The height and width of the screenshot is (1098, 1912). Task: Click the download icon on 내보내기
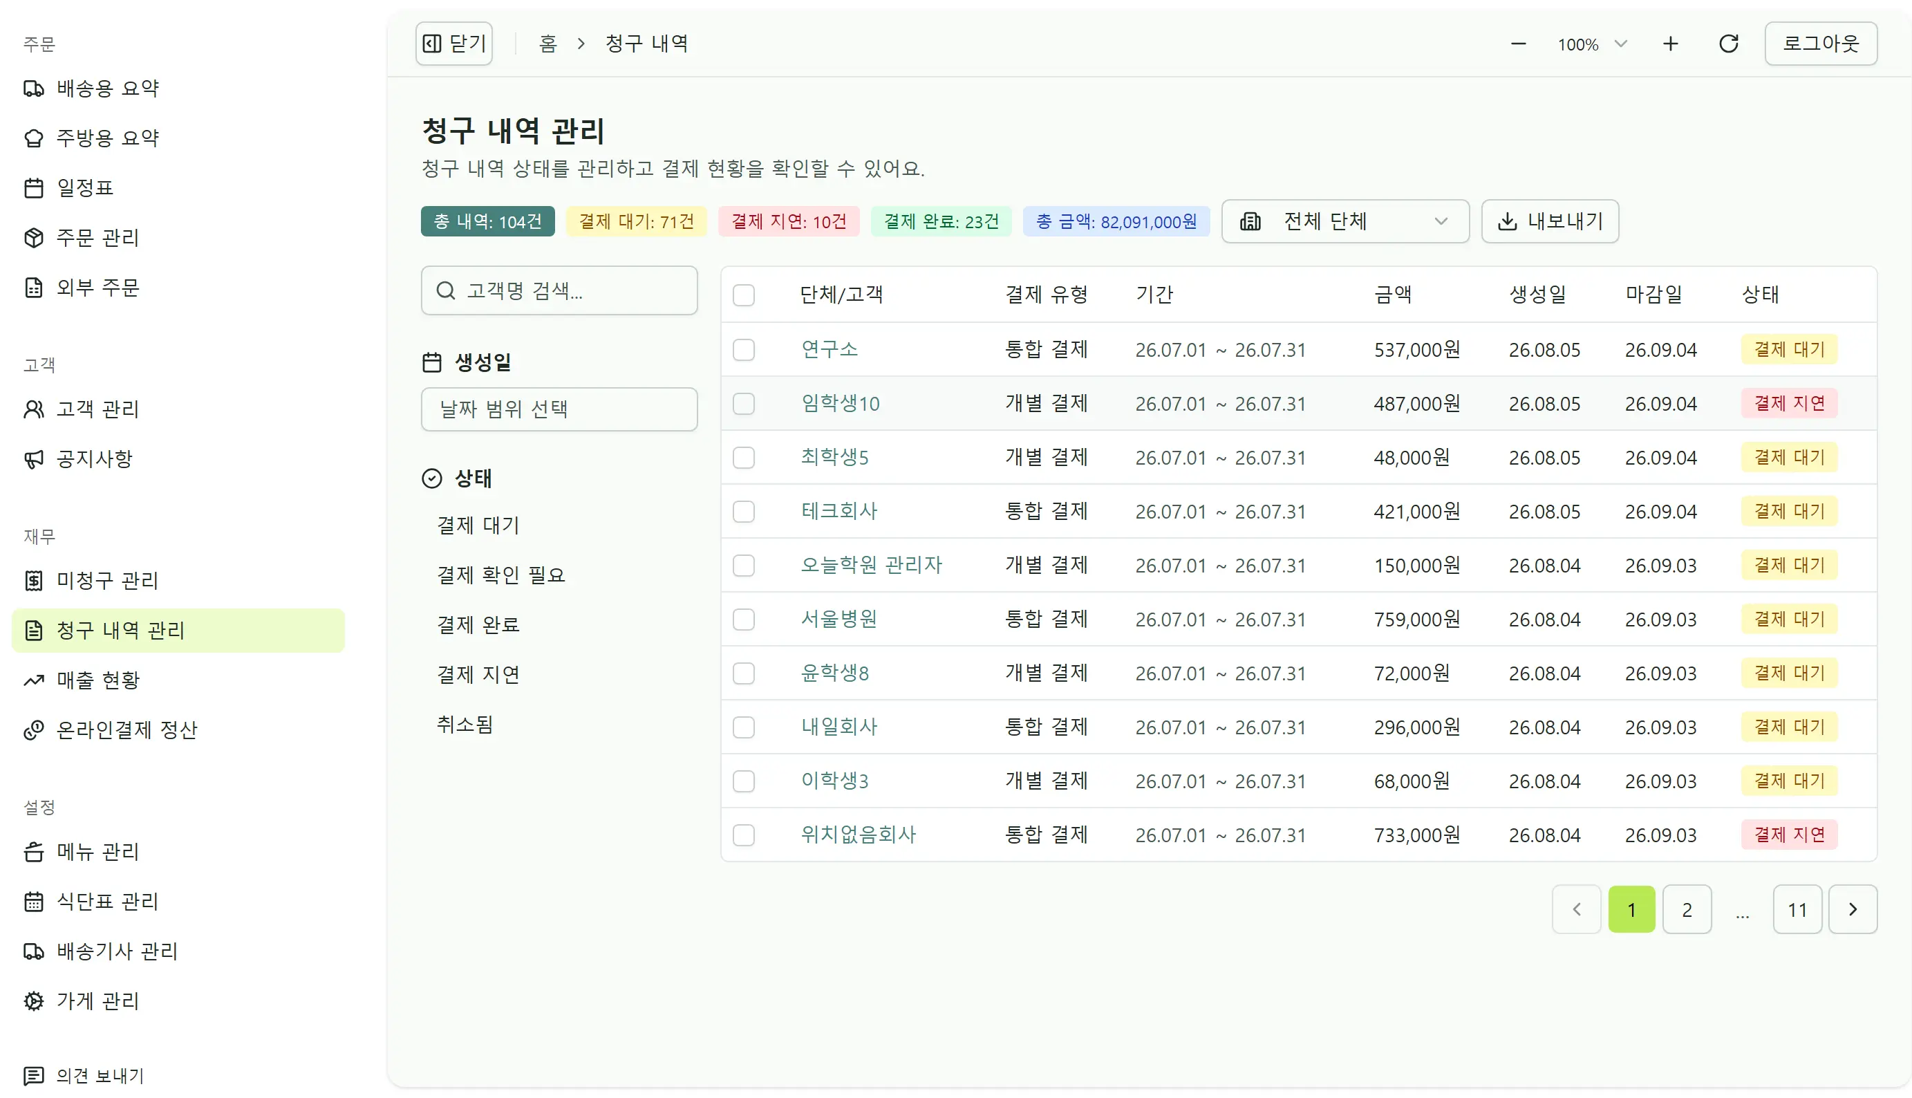(1507, 221)
